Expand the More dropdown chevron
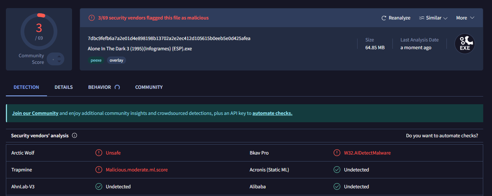Image resolution: width=492 pixels, height=196 pixels. pyautogui.click(x=472, y=18)
